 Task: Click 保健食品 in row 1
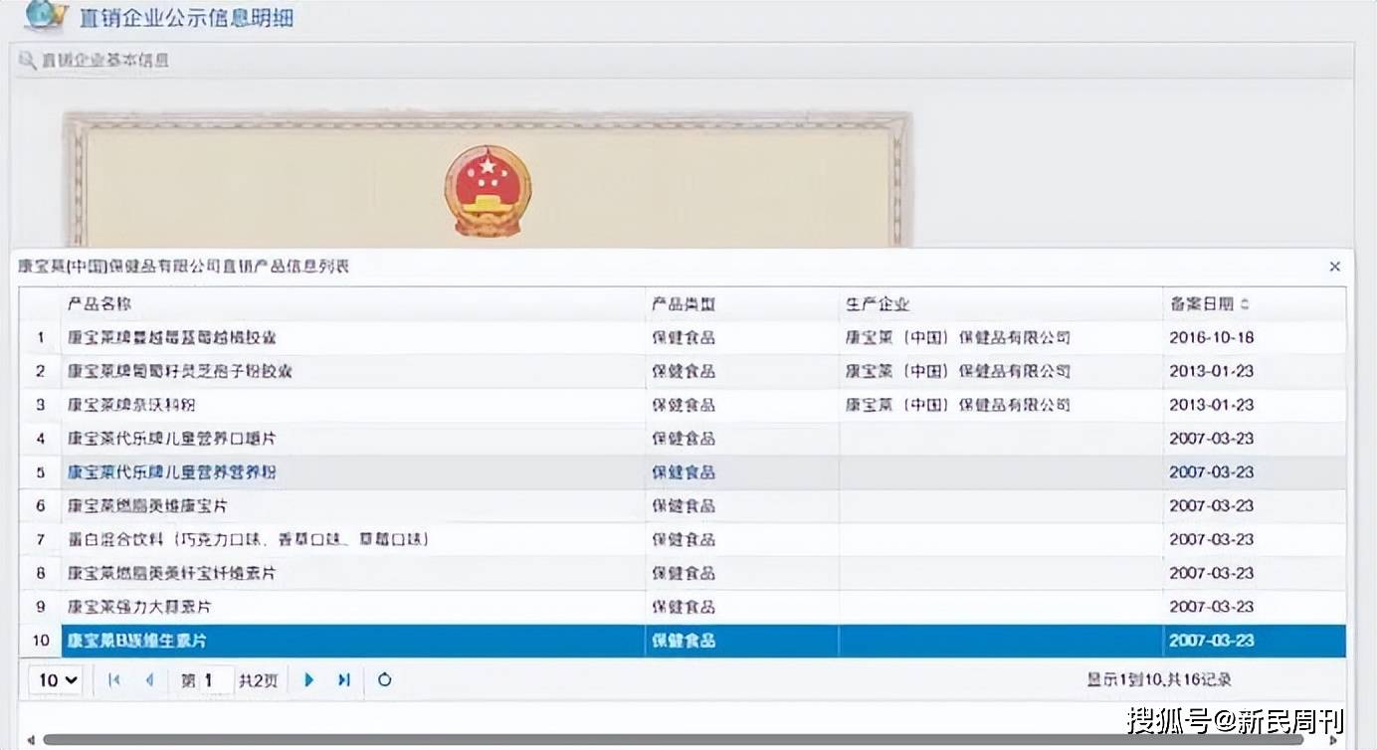tap(684, 338)
